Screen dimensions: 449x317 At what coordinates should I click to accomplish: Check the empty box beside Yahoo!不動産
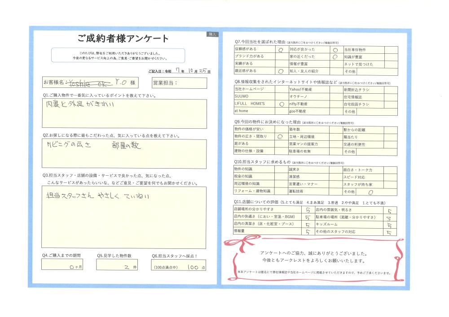(x=335, y=90)
